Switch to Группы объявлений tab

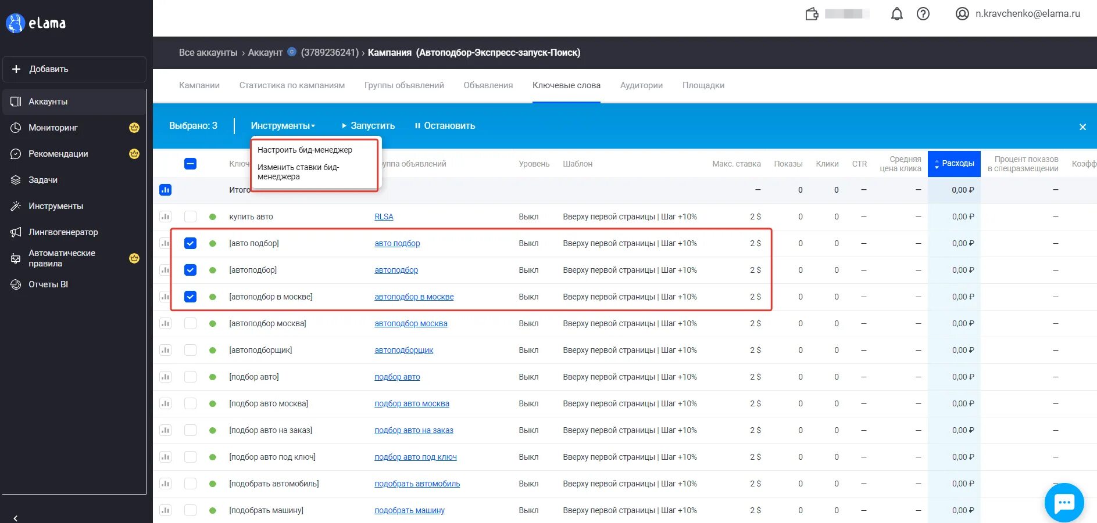coord(404,85)
